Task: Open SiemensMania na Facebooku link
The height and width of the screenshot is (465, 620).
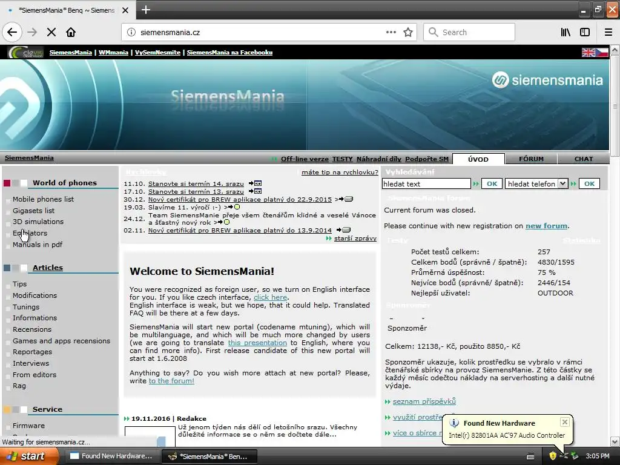Action: (229, 52)
